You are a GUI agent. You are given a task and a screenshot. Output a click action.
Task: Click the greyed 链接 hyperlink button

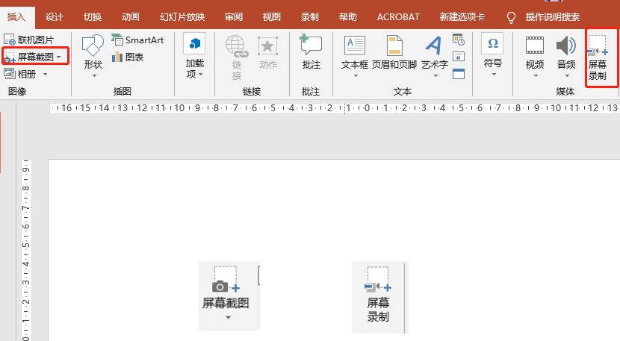click(237, 57)
